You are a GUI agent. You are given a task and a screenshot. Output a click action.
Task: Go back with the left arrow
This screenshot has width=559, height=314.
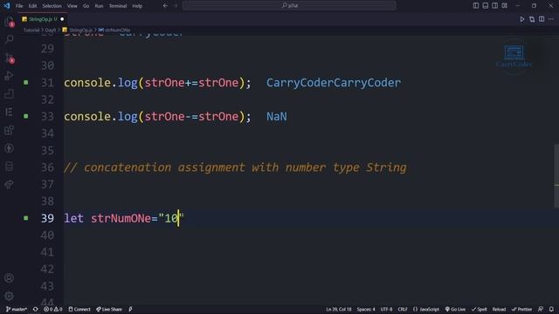pyautogui.click(x=165, y=6)
